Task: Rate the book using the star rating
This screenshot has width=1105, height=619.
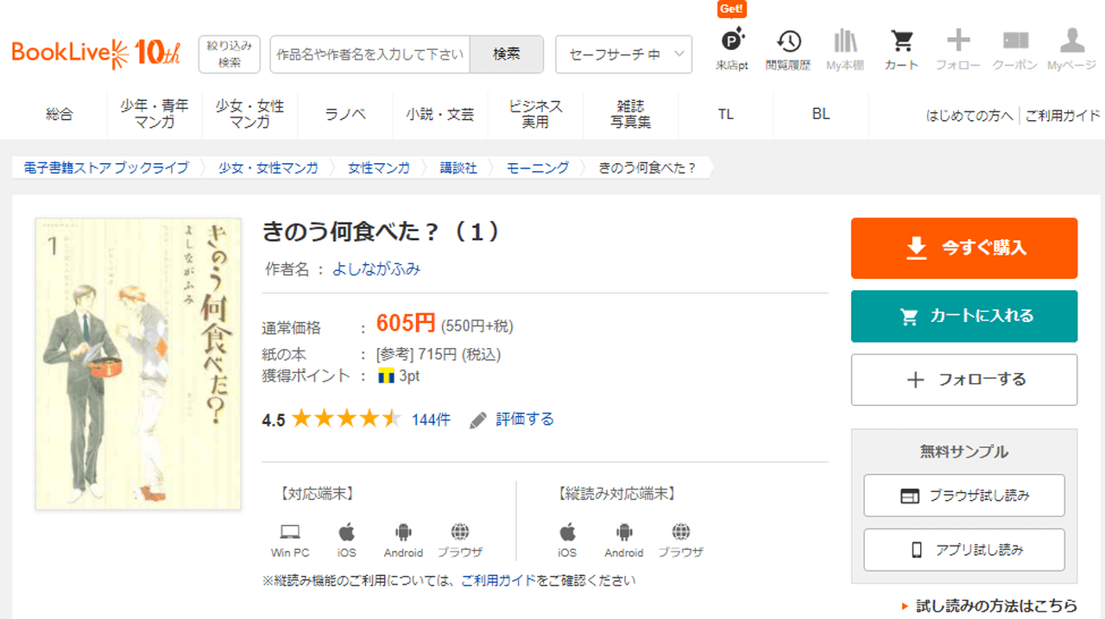Action: click(x=346, y=420)
